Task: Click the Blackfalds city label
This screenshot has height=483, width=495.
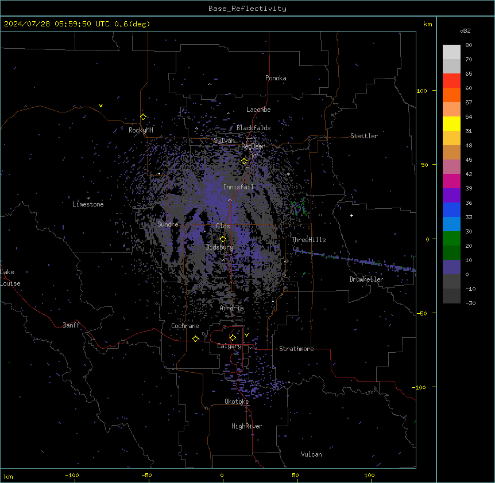Action: point(253,128)
